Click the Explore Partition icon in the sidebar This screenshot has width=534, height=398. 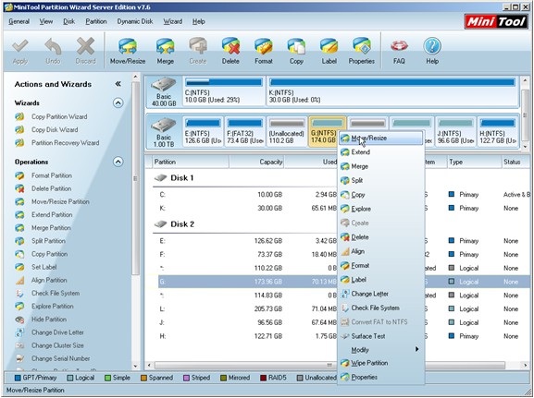19,307
